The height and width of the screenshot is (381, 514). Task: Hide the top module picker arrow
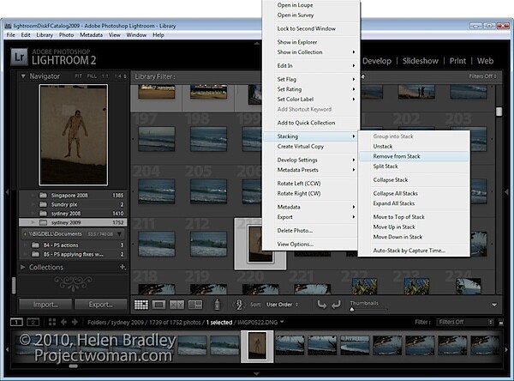tap(257, 43)
